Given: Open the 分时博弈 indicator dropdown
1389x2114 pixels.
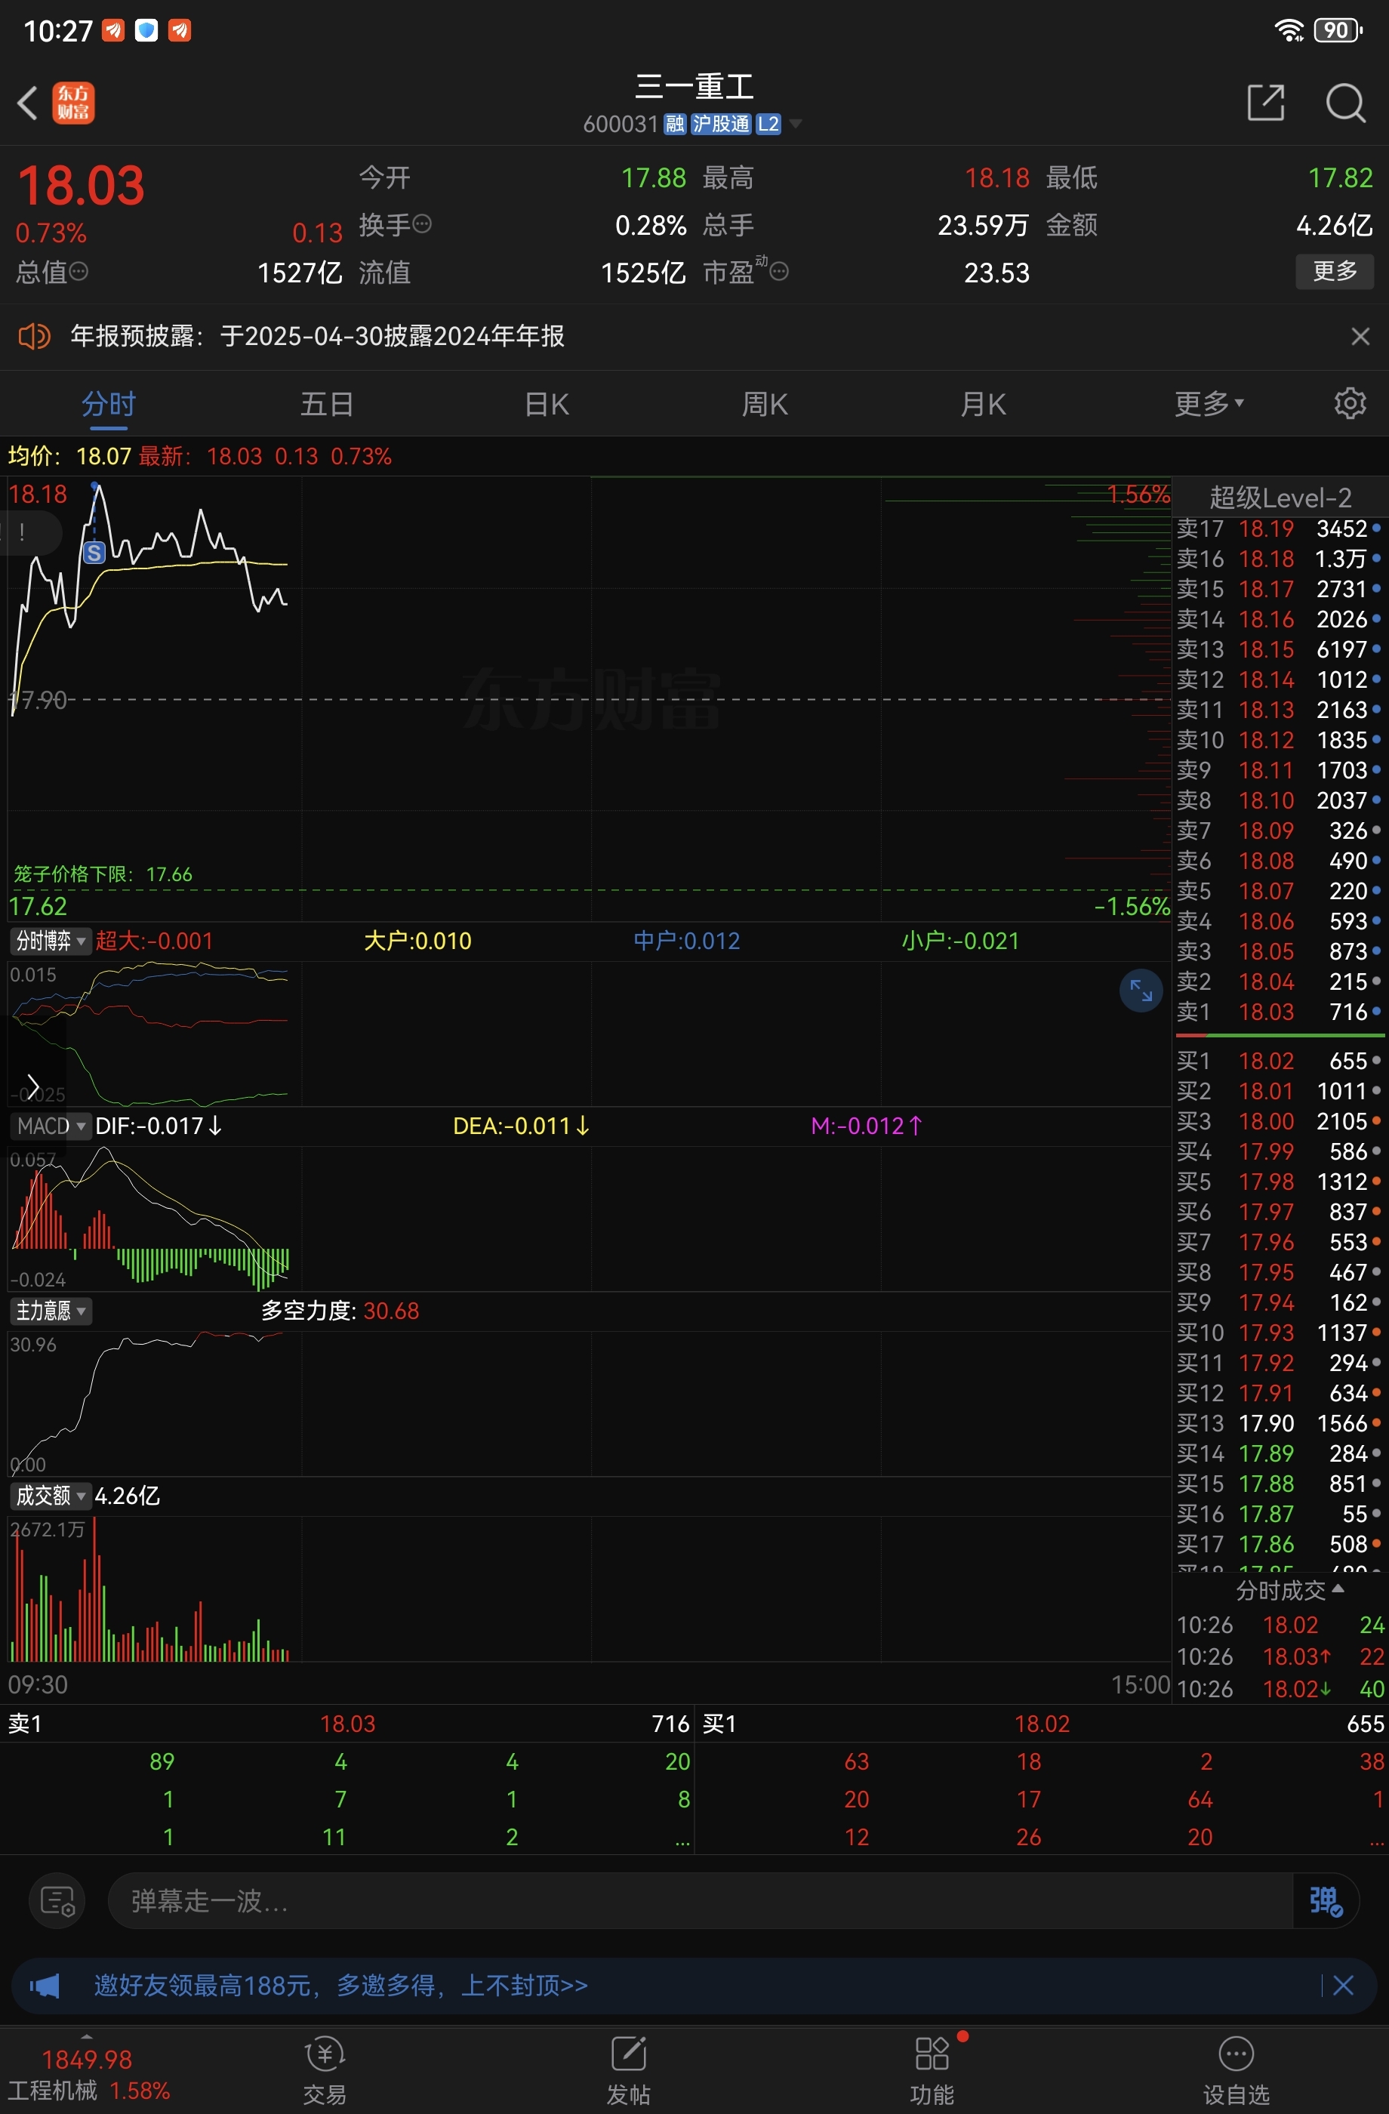Looking at the screenshot, I should pyautogui.click(x=51, y=941).
